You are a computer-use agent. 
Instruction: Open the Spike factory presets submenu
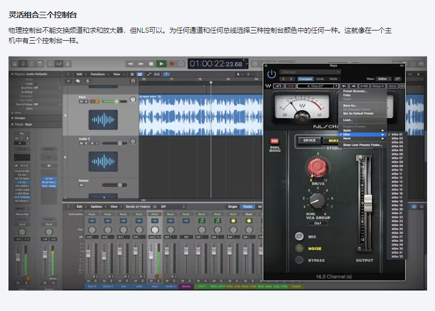[362, 131]
